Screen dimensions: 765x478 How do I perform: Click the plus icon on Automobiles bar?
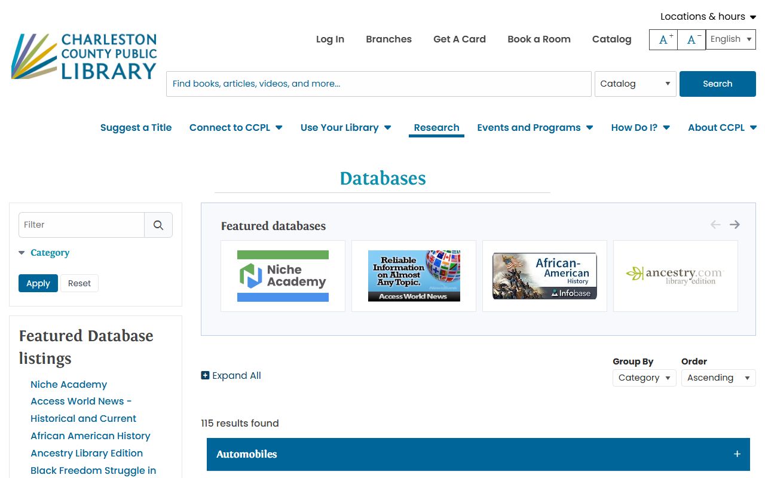coord(737,454)
